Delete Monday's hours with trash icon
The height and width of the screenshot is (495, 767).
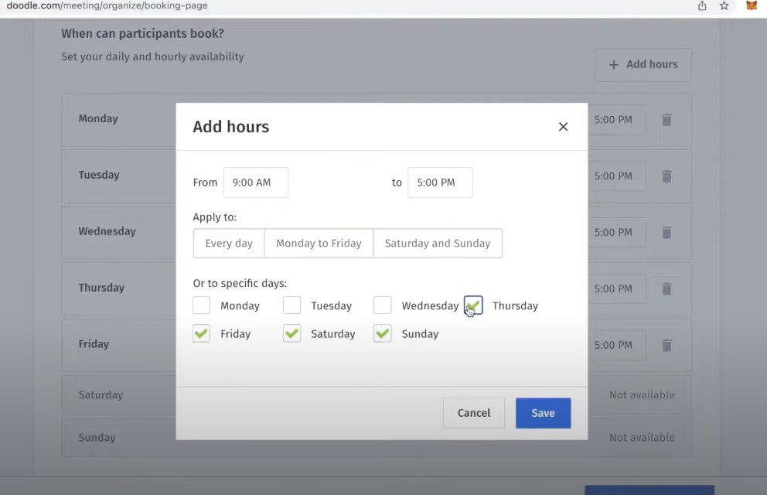tap(666, 120)
